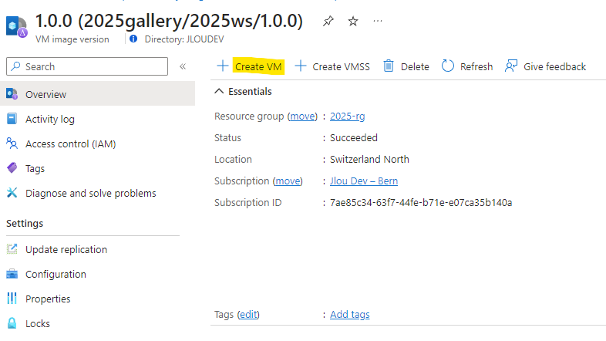The width and height of the screenshot is (606, 341).
Task: Click the Directory: JLOUDEV text
Action: click(x=184, y=39)
